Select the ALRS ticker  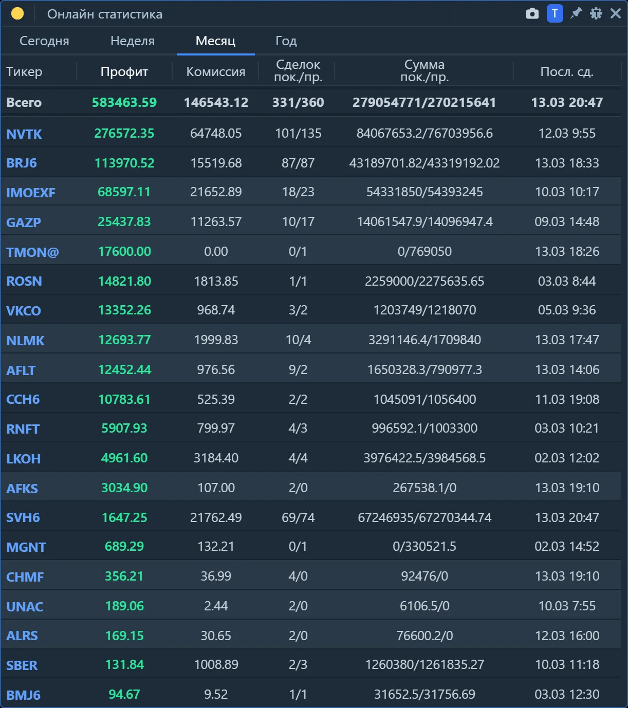tap(22, 636)
